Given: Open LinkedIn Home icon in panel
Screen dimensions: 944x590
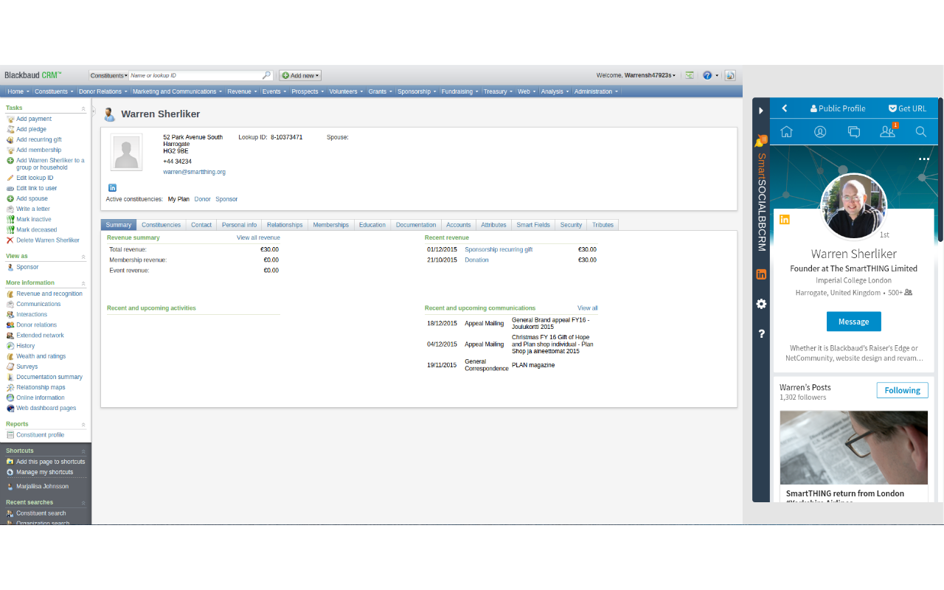Looking at the screenshot, I should pos(787,132).
